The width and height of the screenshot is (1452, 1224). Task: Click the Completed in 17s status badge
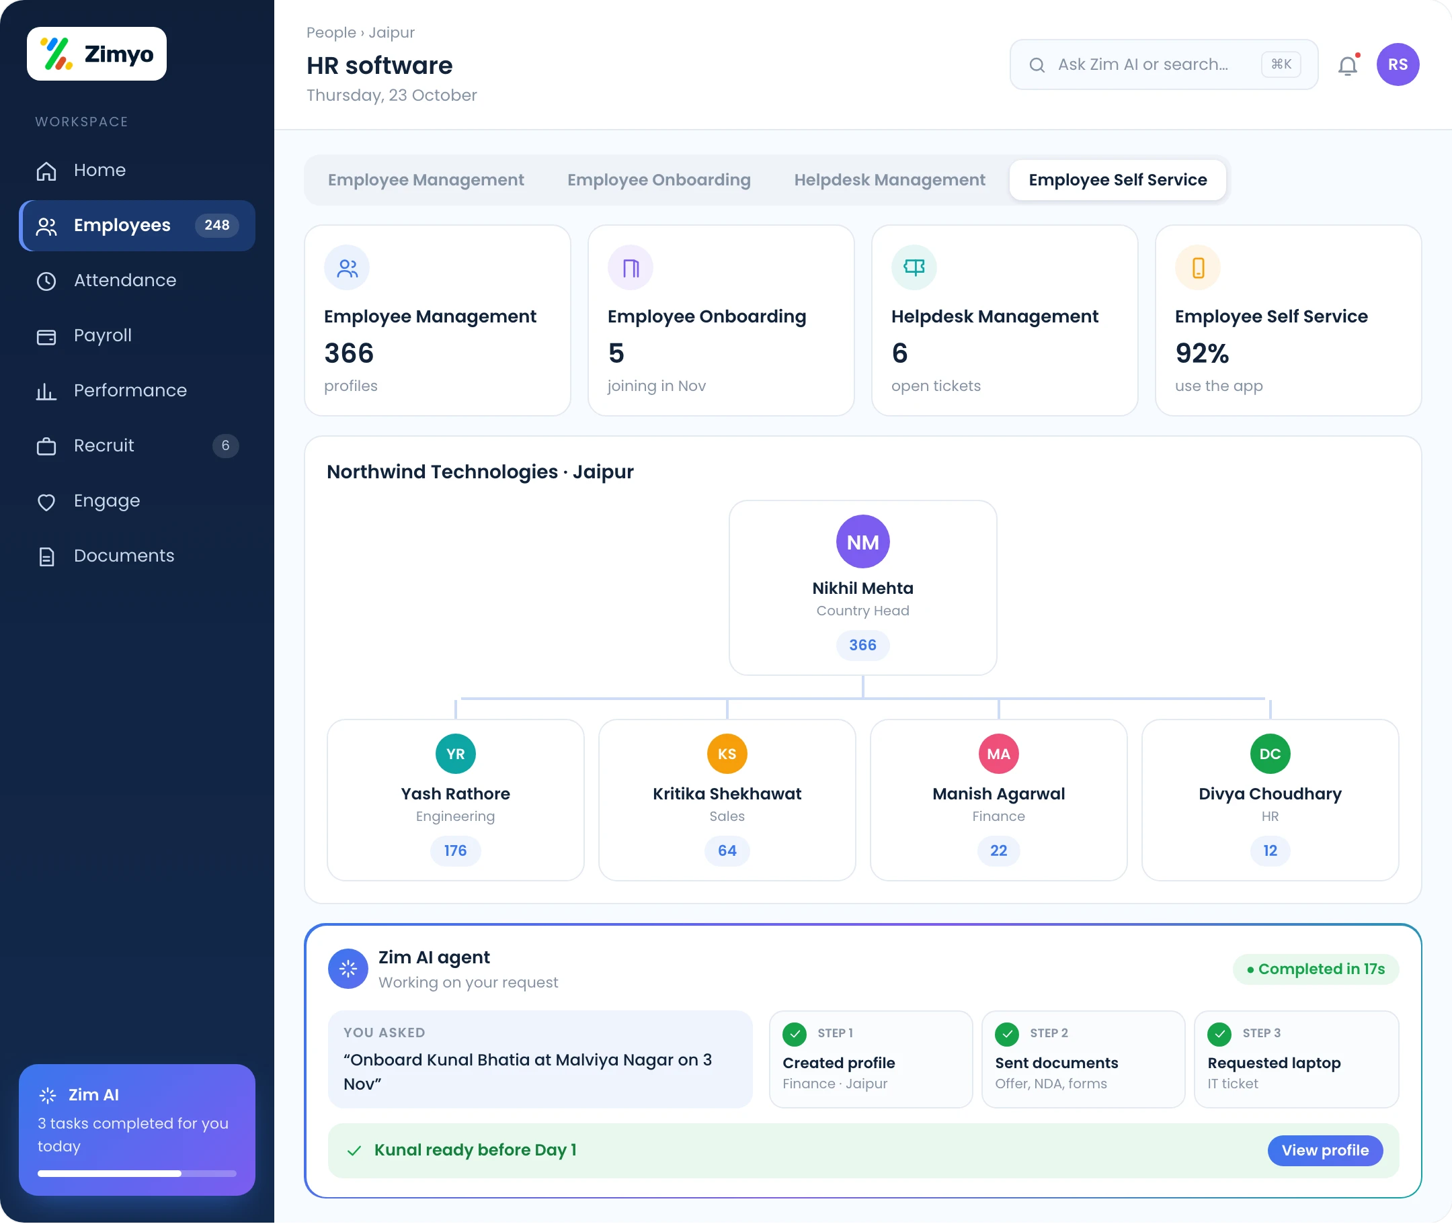click(x=1315, y=970)
